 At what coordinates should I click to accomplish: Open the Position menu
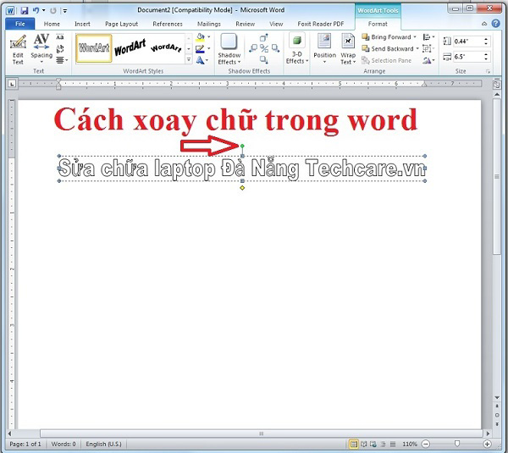coord(324,49)
